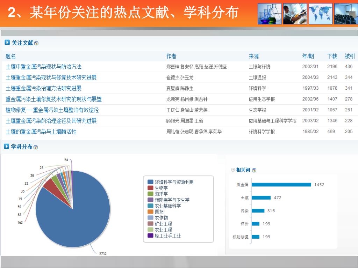Screen dimensions: 358x268
Task: Click authors 夏星辉,陈静生
Action: pyautogui.click(x=180, y=88)
